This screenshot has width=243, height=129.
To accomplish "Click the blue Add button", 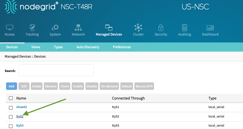I will point(12,86).
